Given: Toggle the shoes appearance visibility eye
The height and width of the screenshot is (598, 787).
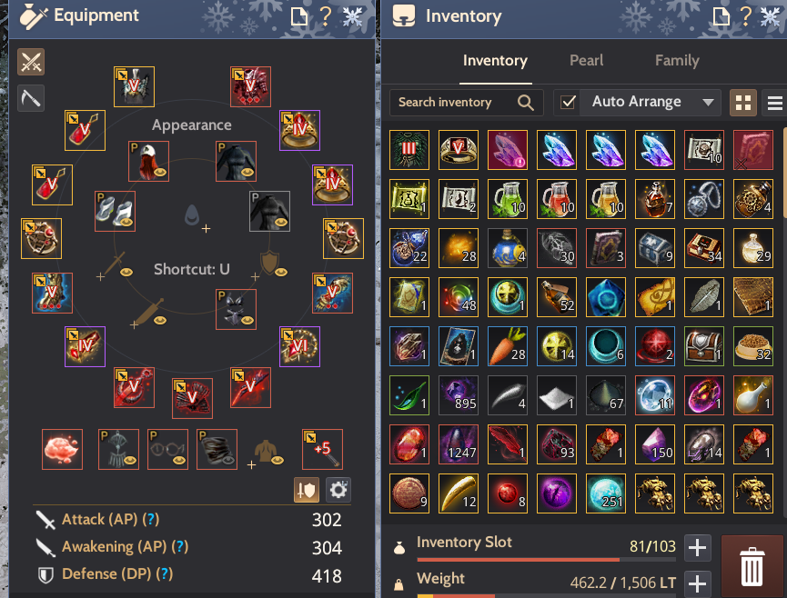Looking at the screenshot, I should pyautogui.click(x=126, y=222).
